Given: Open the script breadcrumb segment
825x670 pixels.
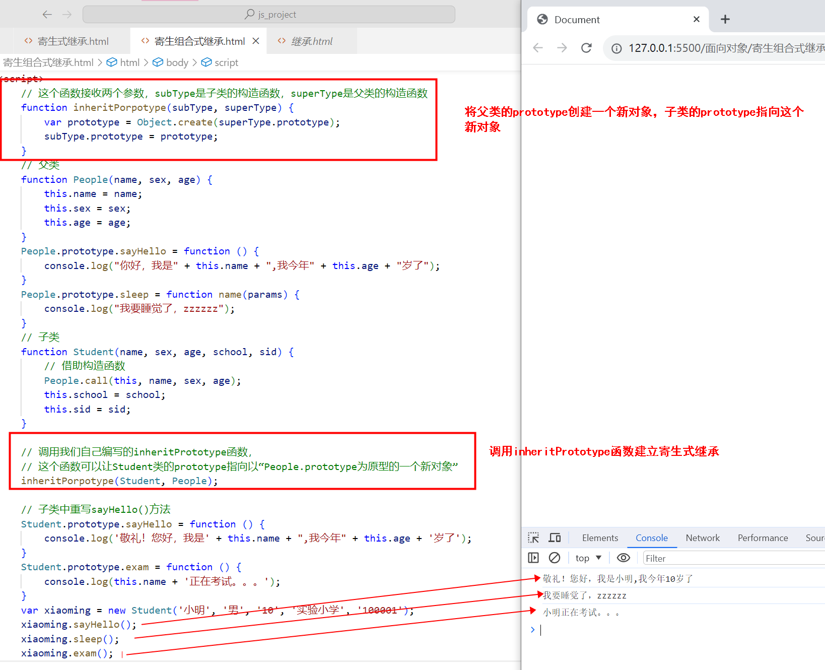Looking at the screenshot, I should (220, 62).
